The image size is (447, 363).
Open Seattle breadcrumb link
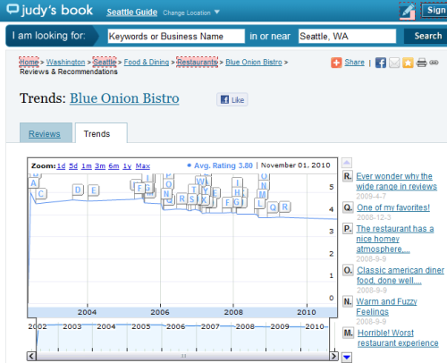[105, 62]
